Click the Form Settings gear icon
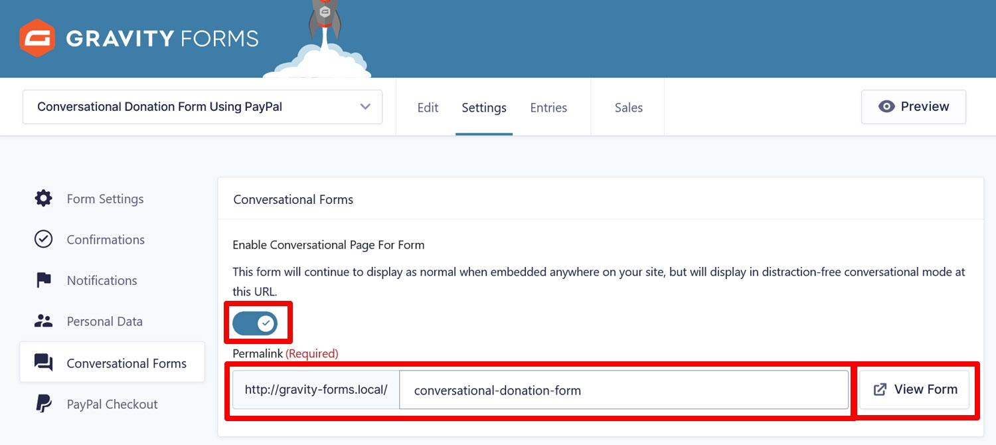This screenshot has width=996, height=445. pos(43,199)
